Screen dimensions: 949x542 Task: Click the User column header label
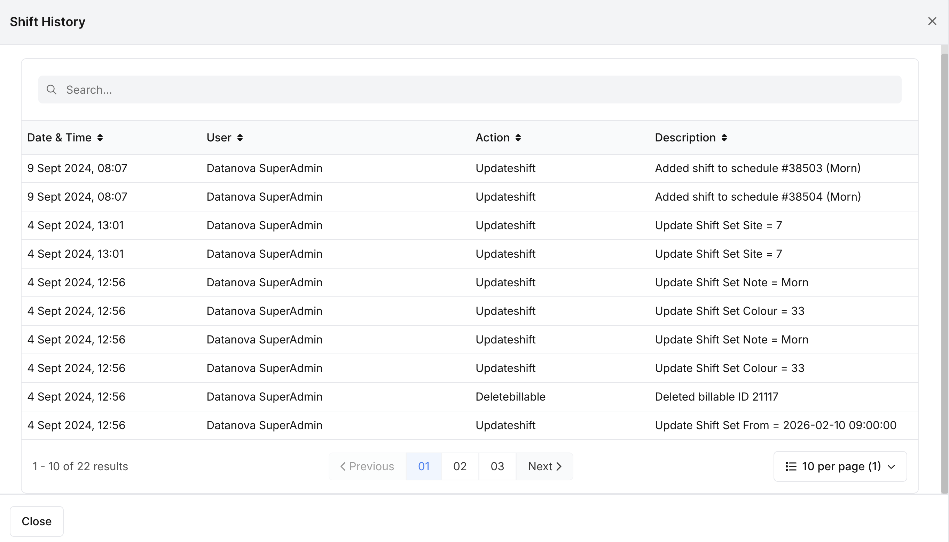219,138
